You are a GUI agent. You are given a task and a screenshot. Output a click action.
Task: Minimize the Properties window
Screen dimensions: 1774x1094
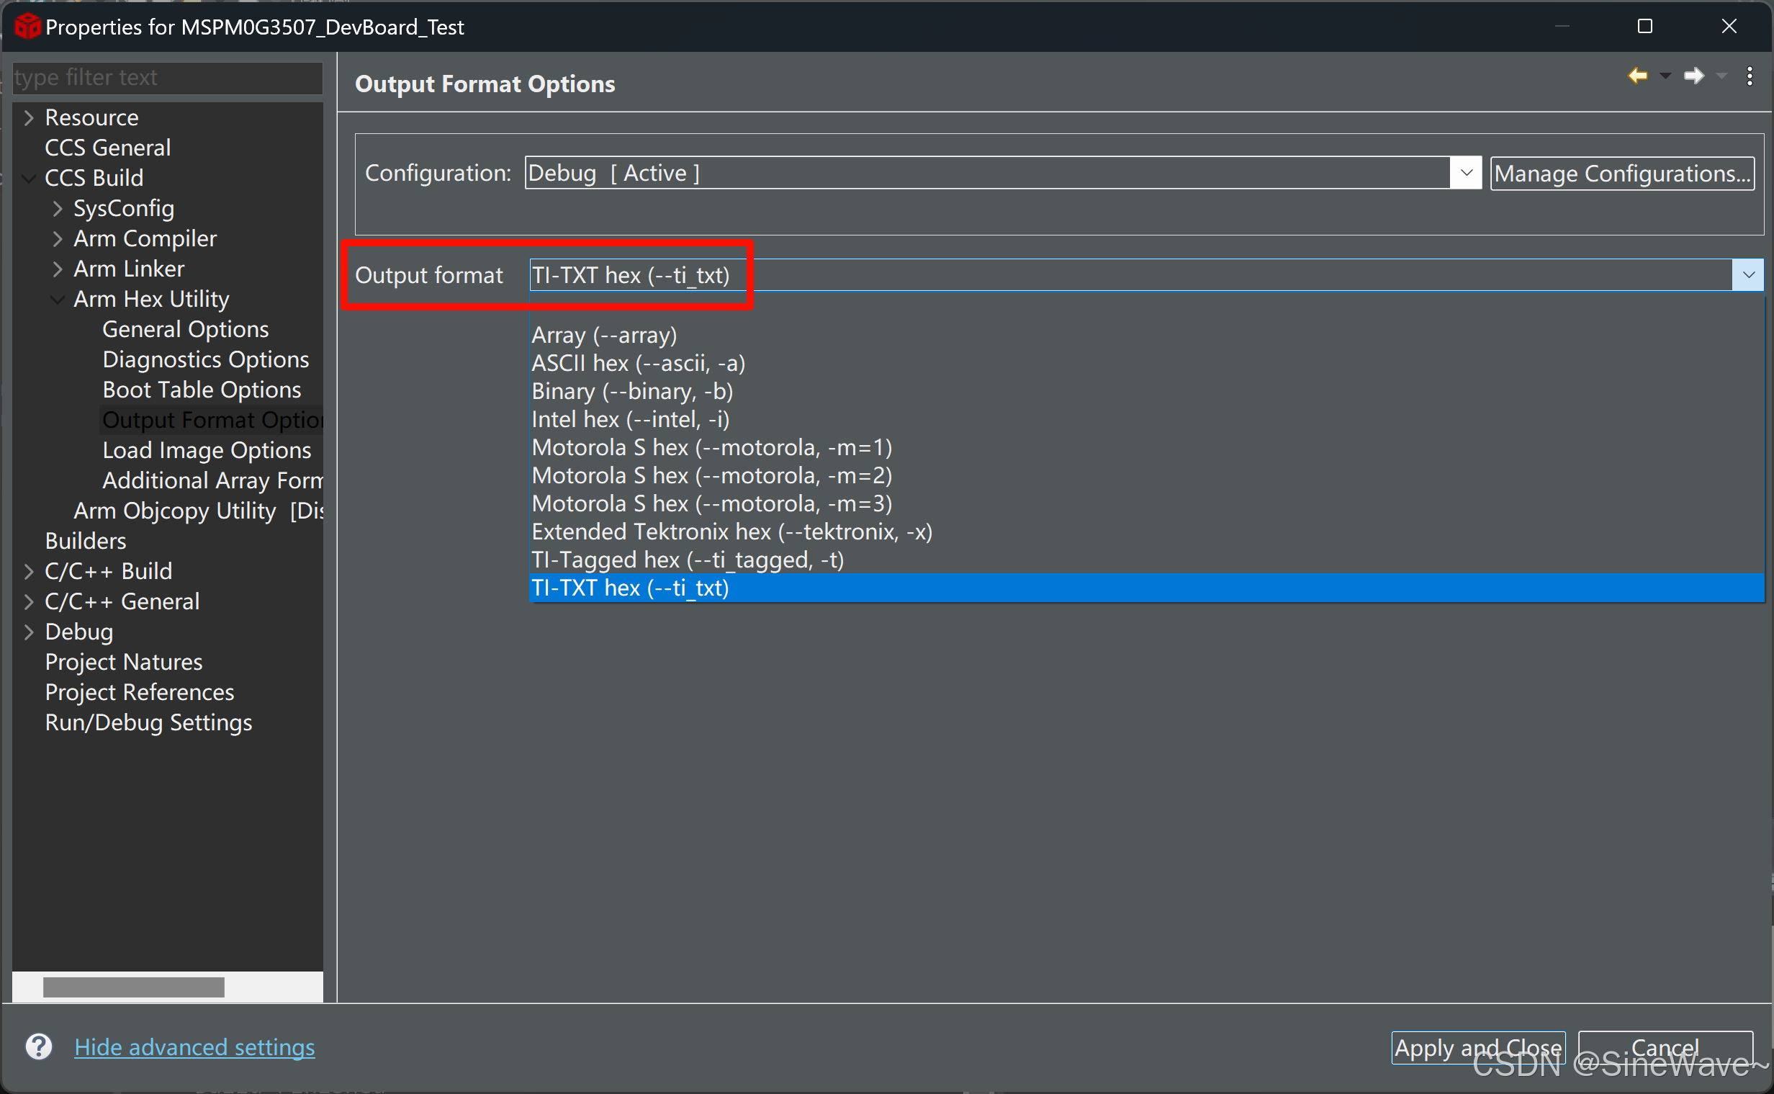(1562, 26)
